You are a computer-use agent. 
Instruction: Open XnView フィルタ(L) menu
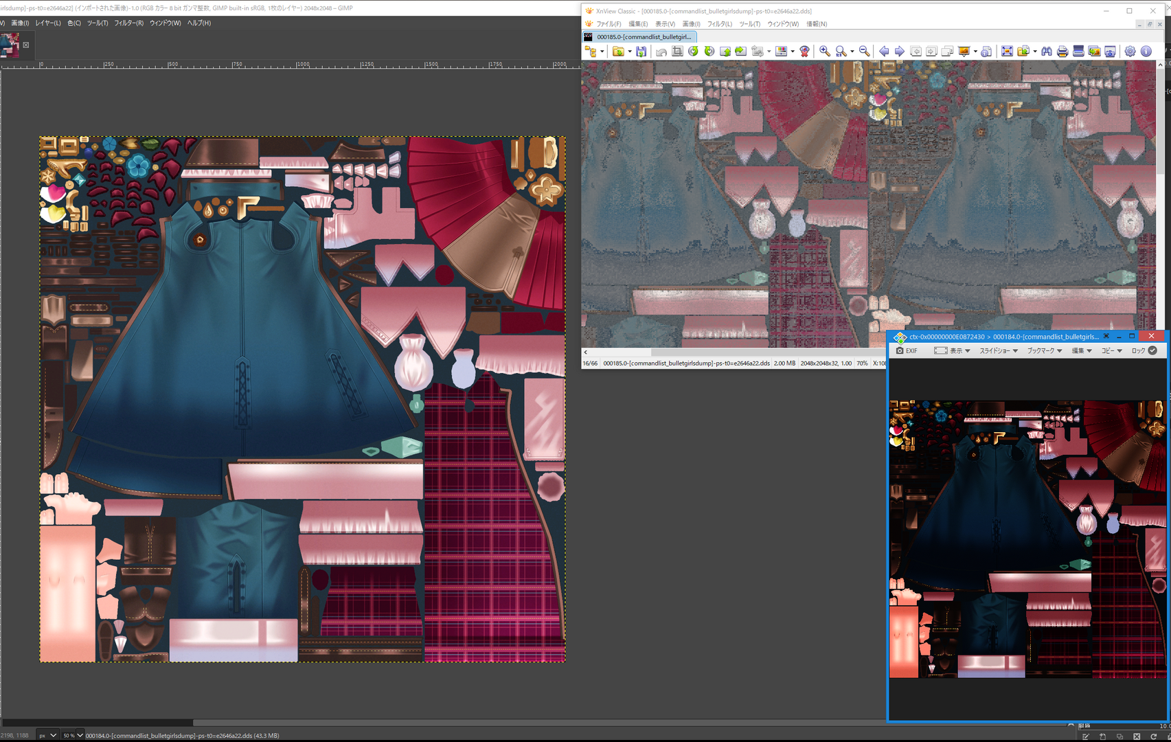click(720, 24)
